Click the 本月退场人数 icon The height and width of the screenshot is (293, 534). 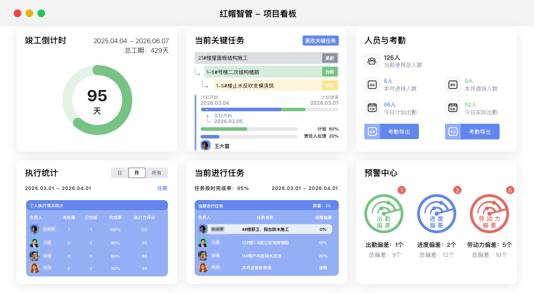coord(452,84)
